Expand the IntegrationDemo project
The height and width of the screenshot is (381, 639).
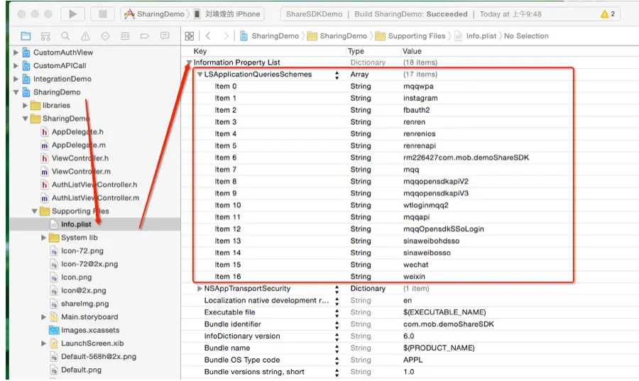coord(16,79)
